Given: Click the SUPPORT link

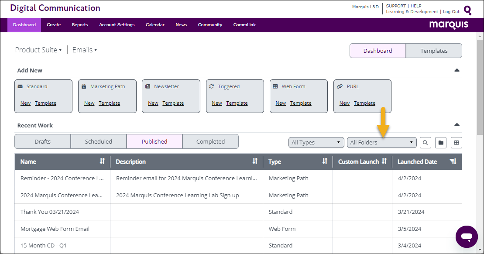Looking at the screenshot, I should tap(396, 6).
